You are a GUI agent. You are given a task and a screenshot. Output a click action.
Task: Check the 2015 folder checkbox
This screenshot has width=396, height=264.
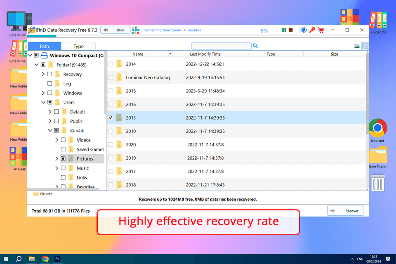[x=111, y=91]
